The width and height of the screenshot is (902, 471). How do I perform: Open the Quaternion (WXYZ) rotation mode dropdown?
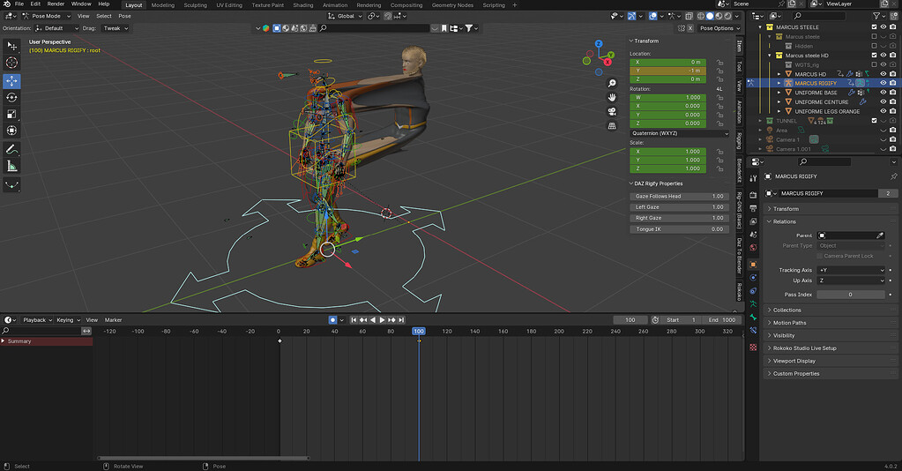(x=680, y=133)
